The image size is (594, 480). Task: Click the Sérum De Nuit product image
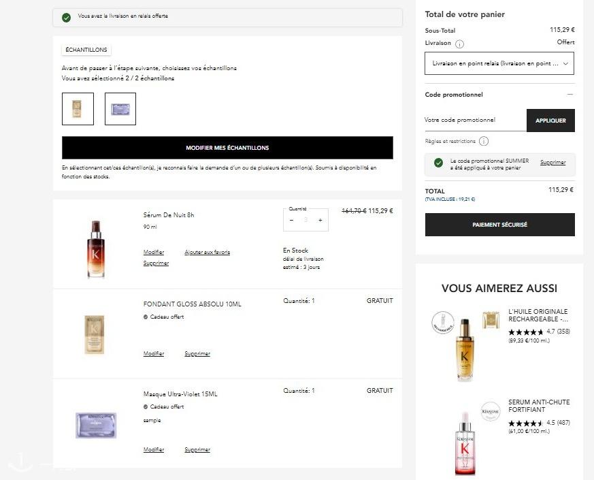(95, 248)
